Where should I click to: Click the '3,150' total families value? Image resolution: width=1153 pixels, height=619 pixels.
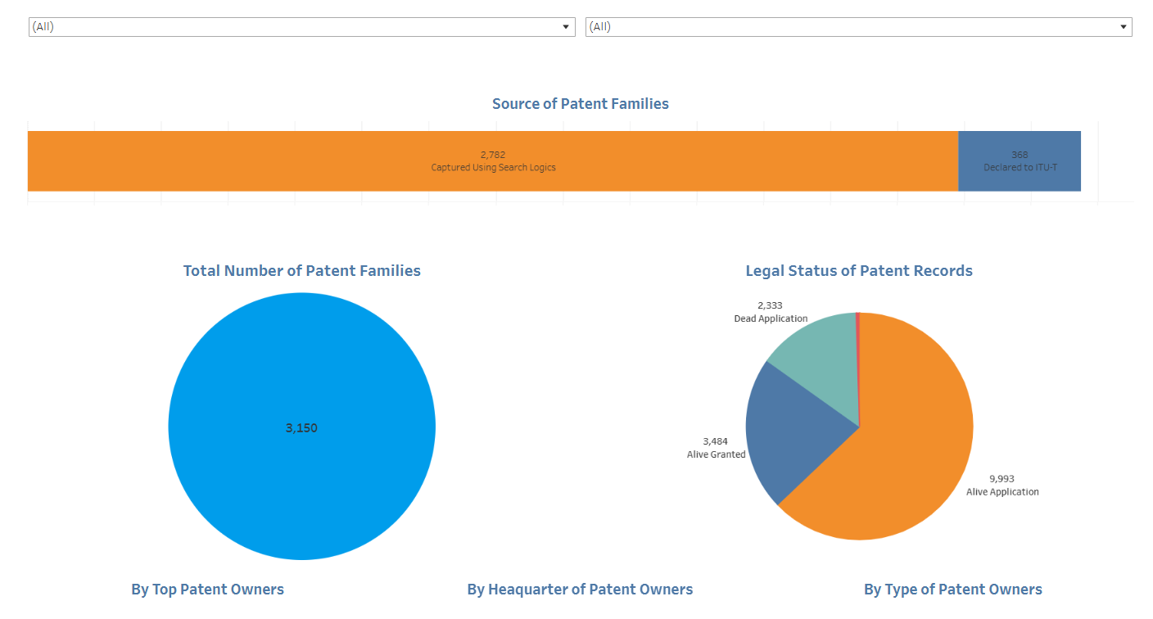point(301,427)
